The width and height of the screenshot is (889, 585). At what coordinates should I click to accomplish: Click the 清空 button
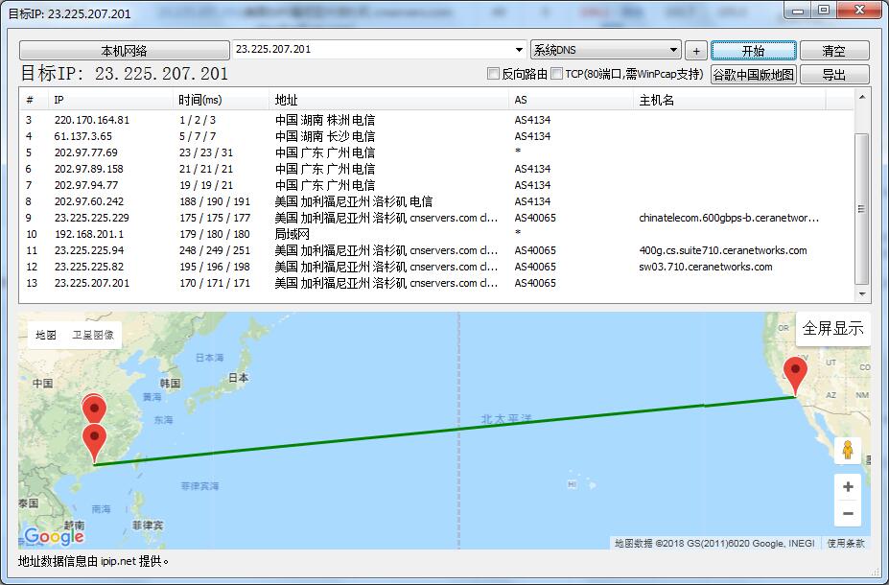[x=833, y=51]
